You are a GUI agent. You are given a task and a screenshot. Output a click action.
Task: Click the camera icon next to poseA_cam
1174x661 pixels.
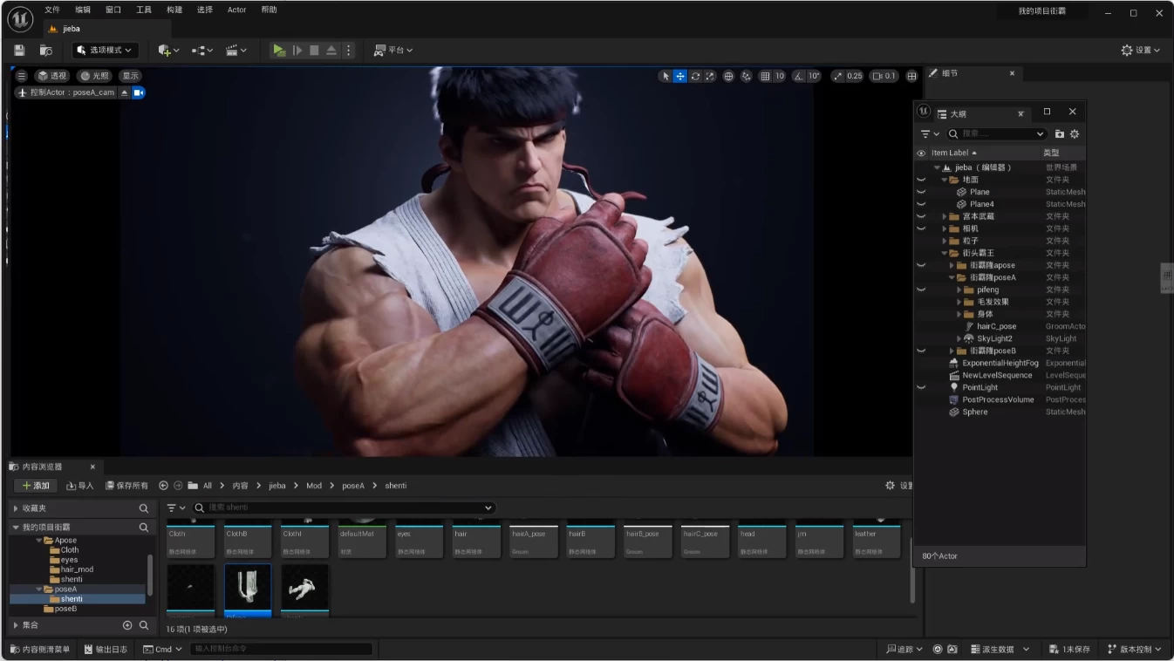(138, 92)
